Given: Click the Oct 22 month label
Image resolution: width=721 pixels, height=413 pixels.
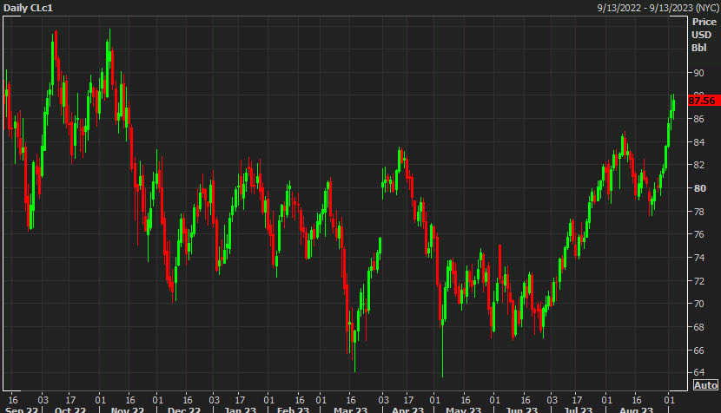Looking at the screenshot, I should click(69, 410).
